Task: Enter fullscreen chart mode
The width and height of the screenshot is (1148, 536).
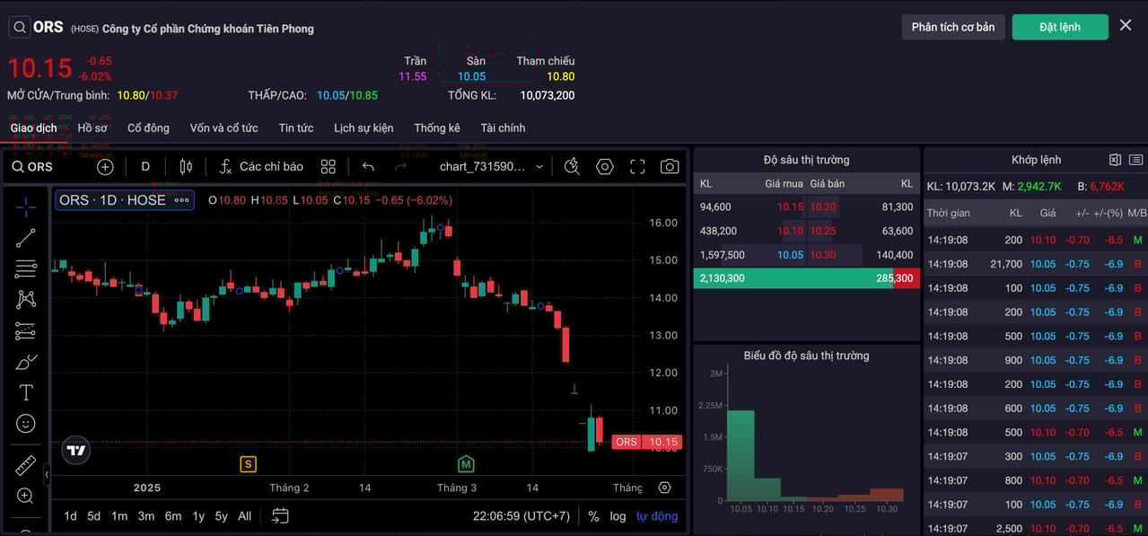Action: (637, 167)
